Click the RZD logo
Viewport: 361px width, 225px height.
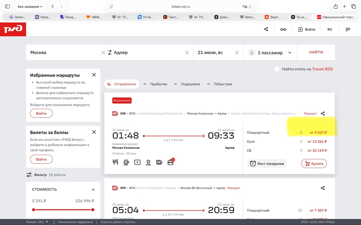point(13,29)
